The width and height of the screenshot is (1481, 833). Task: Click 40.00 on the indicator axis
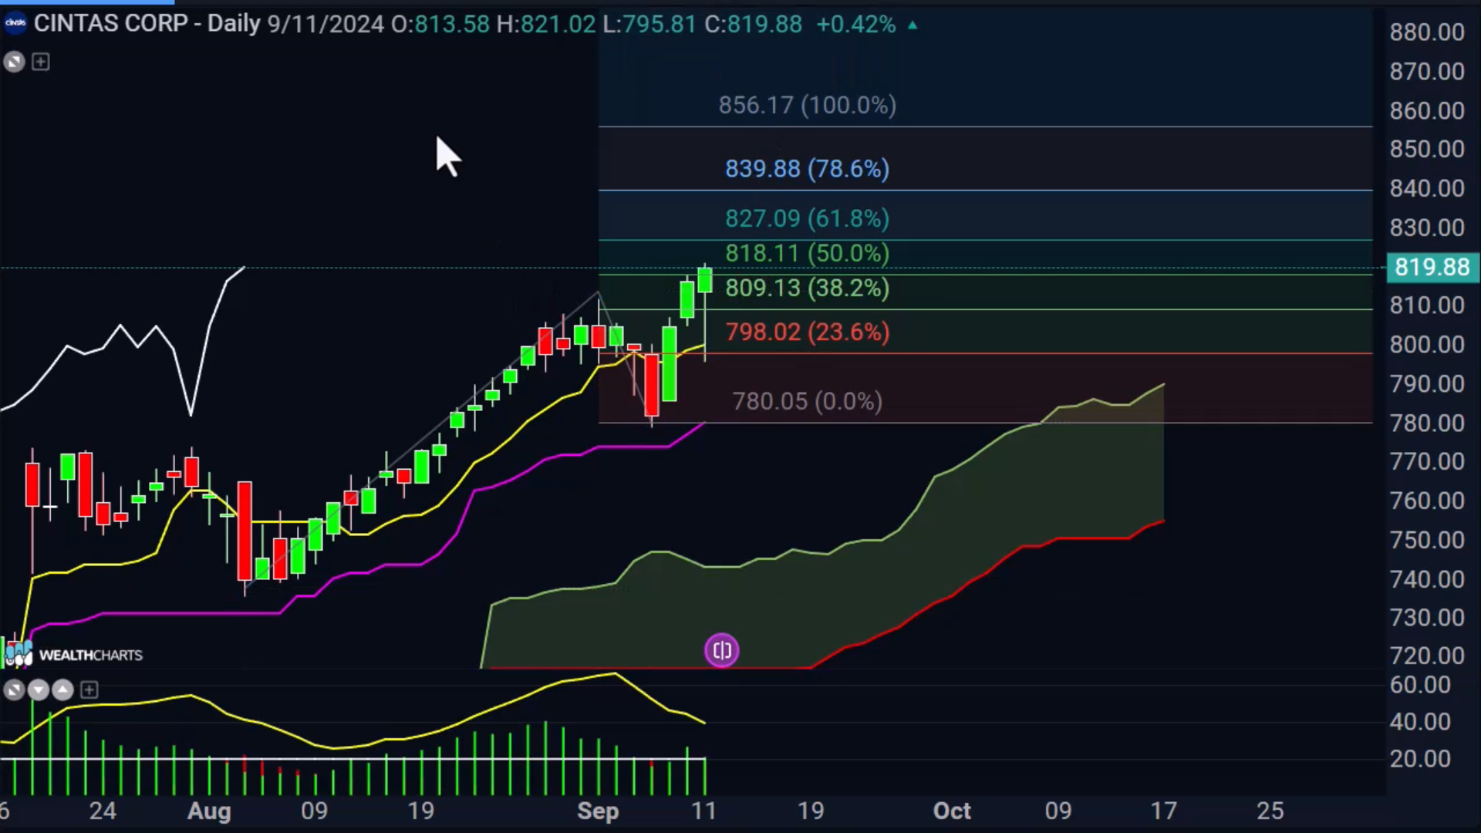[x=1420, y=722]
